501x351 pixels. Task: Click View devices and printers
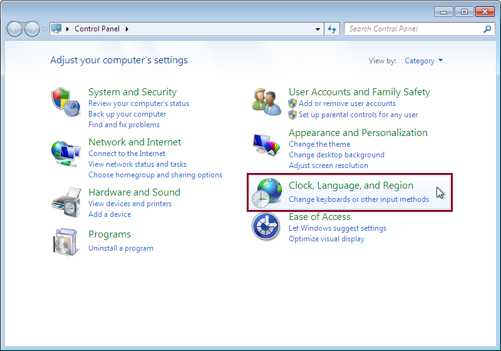pos(130,204)
